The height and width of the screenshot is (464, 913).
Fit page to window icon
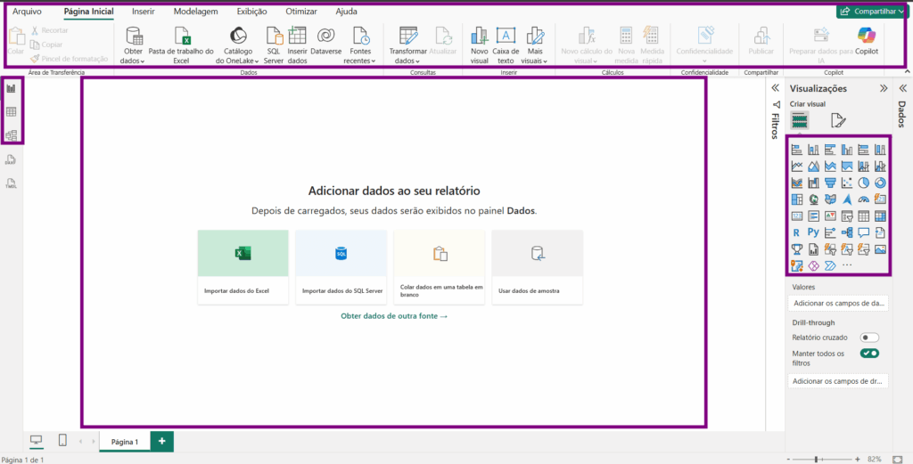(897, 460)
